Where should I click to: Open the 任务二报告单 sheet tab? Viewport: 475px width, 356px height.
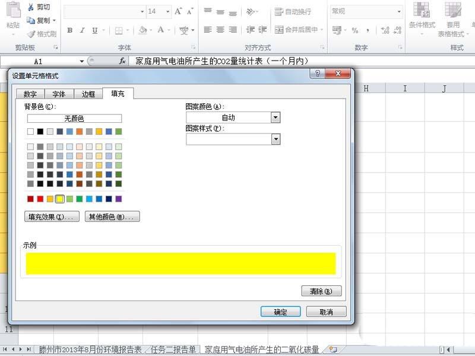coord(172,349)
